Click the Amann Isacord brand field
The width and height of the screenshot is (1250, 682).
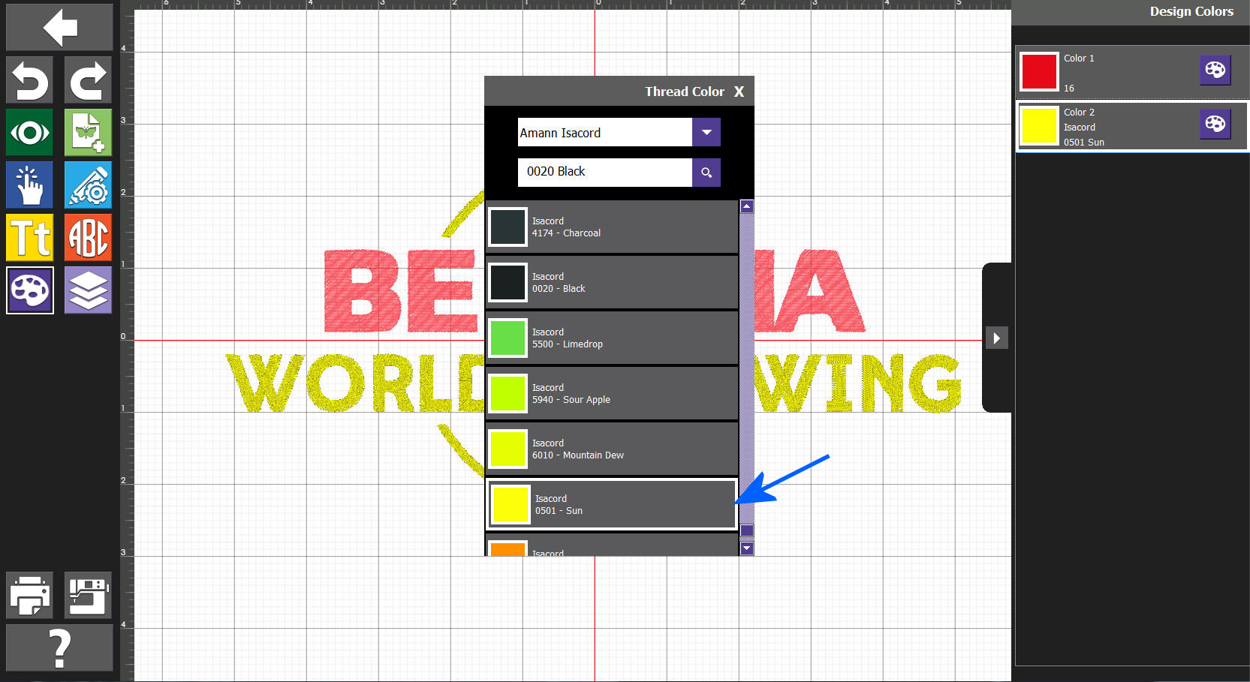point(605,132)
